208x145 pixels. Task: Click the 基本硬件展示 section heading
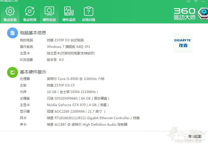(x=33, y=72)
